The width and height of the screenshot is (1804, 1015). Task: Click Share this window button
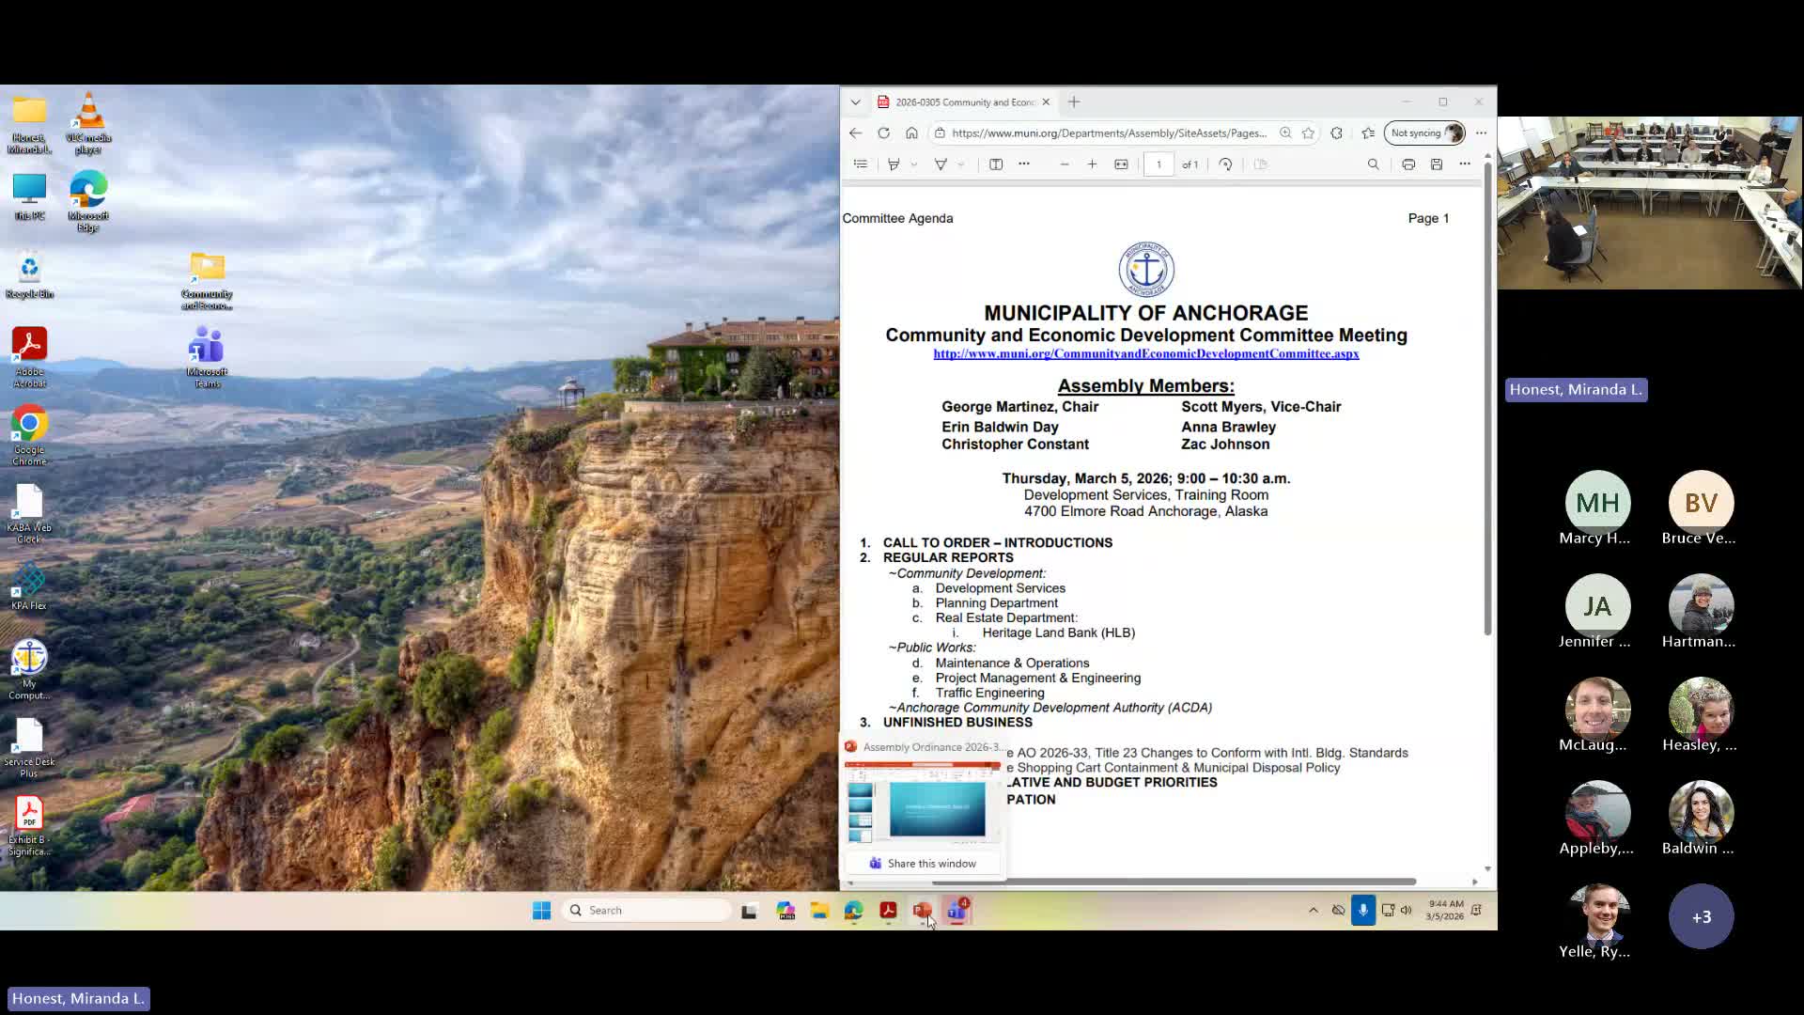pyautogui.click(x=923, y=863)
